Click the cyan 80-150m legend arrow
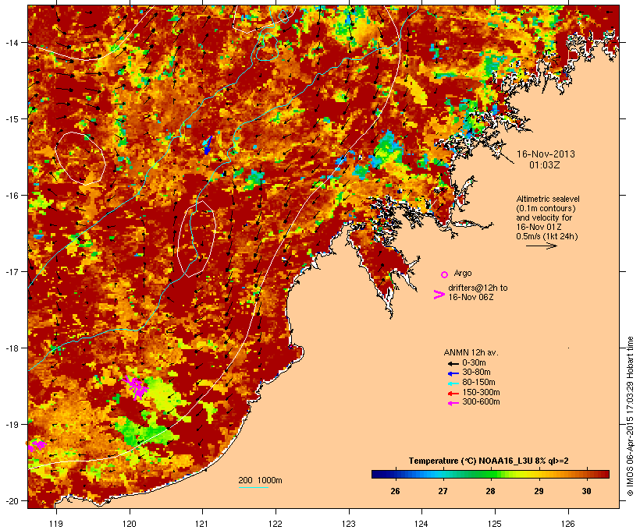The height and width of the screenshot is (530, 640). (x=453, y=383)
